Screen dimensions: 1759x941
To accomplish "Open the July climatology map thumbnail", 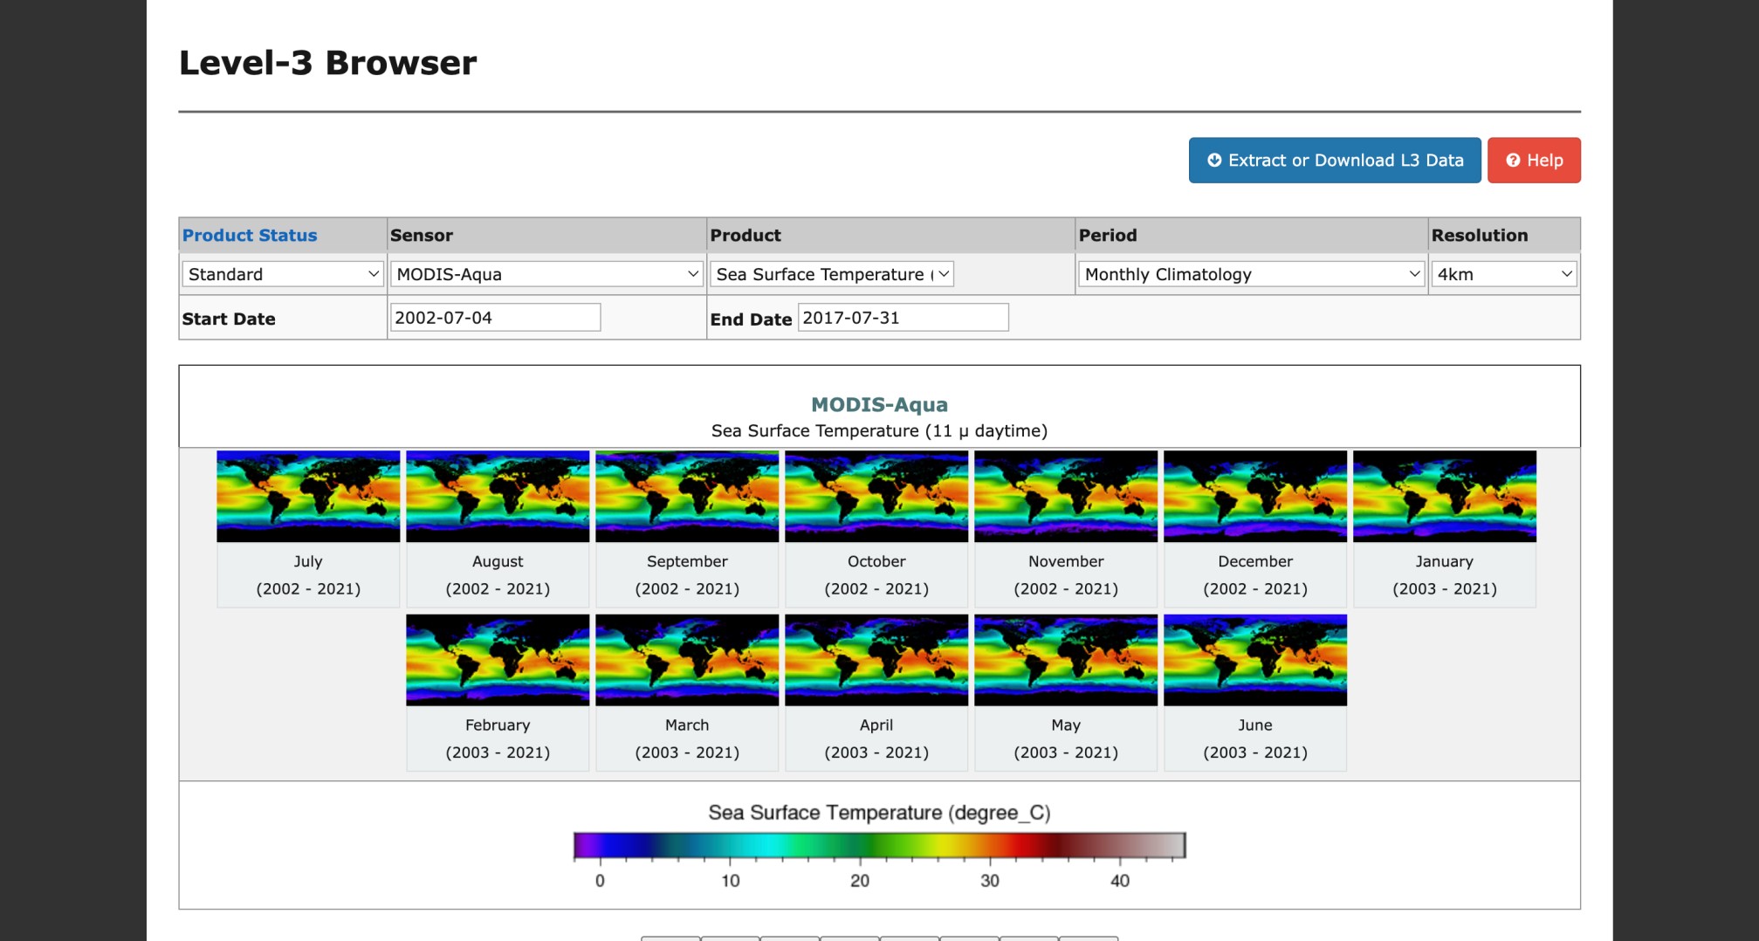I will pos(308,496).
